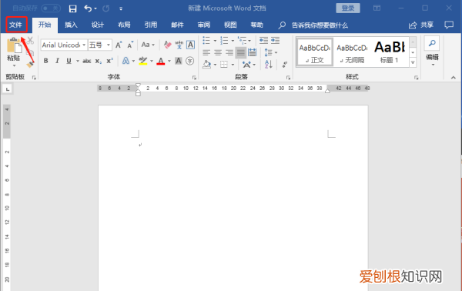Toggle Superscript x² formatting

pos(109,61)
